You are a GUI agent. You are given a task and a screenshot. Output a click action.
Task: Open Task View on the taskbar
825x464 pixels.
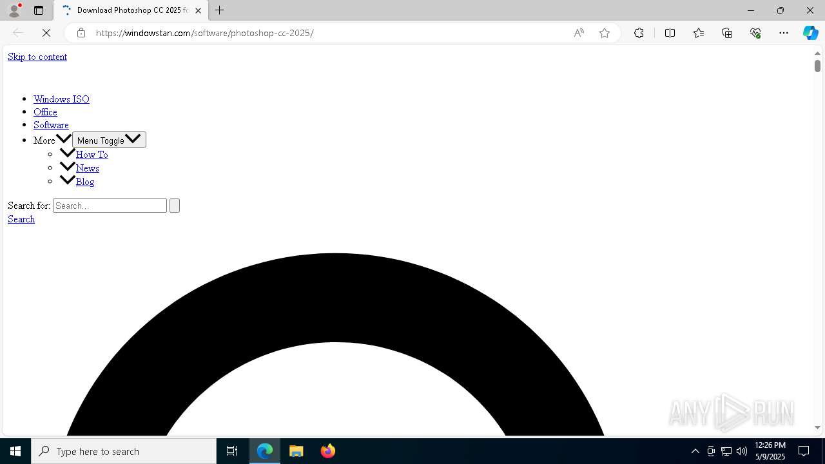pos(232,451)
